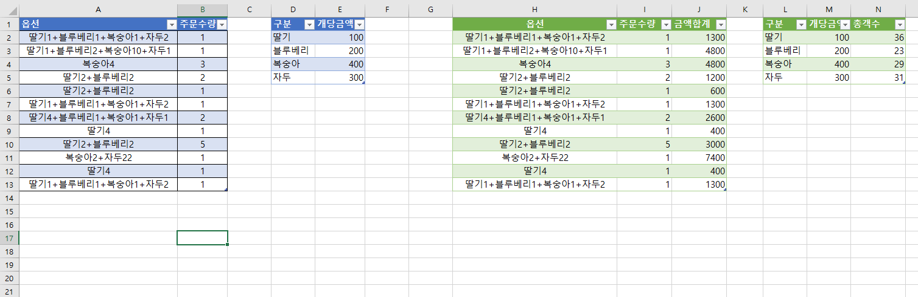Viewport: 918px width, 297px height.
Task: Select the 자두 cell in column D
Action: point(293,77)
